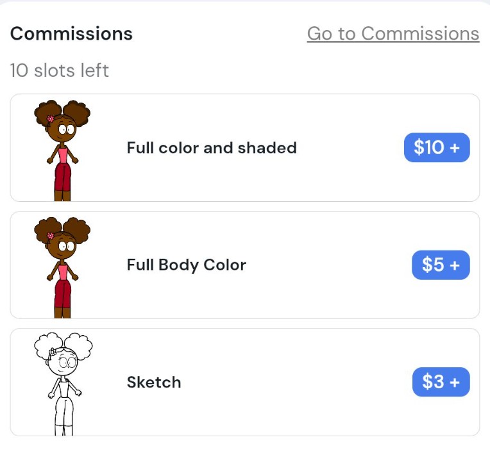
Task: Select the Sketch commission title
Action: 154,382
